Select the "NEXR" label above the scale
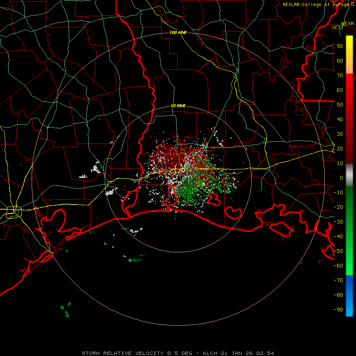 348,24
